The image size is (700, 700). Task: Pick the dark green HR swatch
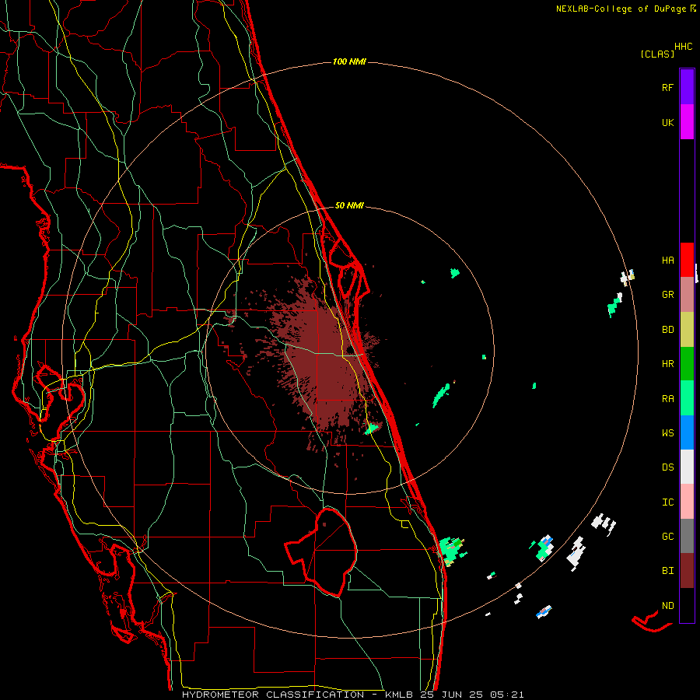tap(687, 364)
